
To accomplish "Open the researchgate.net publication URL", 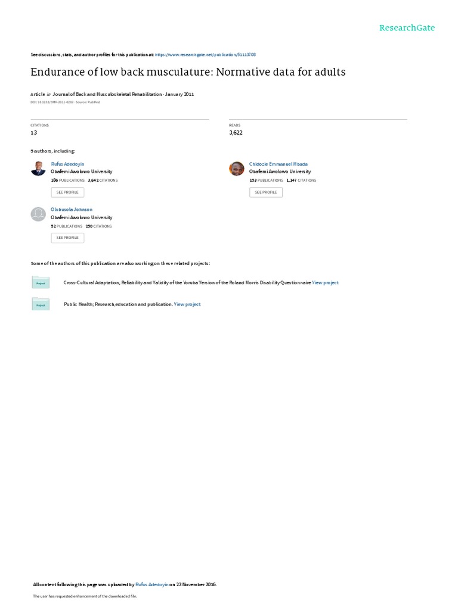I will 205,55.
